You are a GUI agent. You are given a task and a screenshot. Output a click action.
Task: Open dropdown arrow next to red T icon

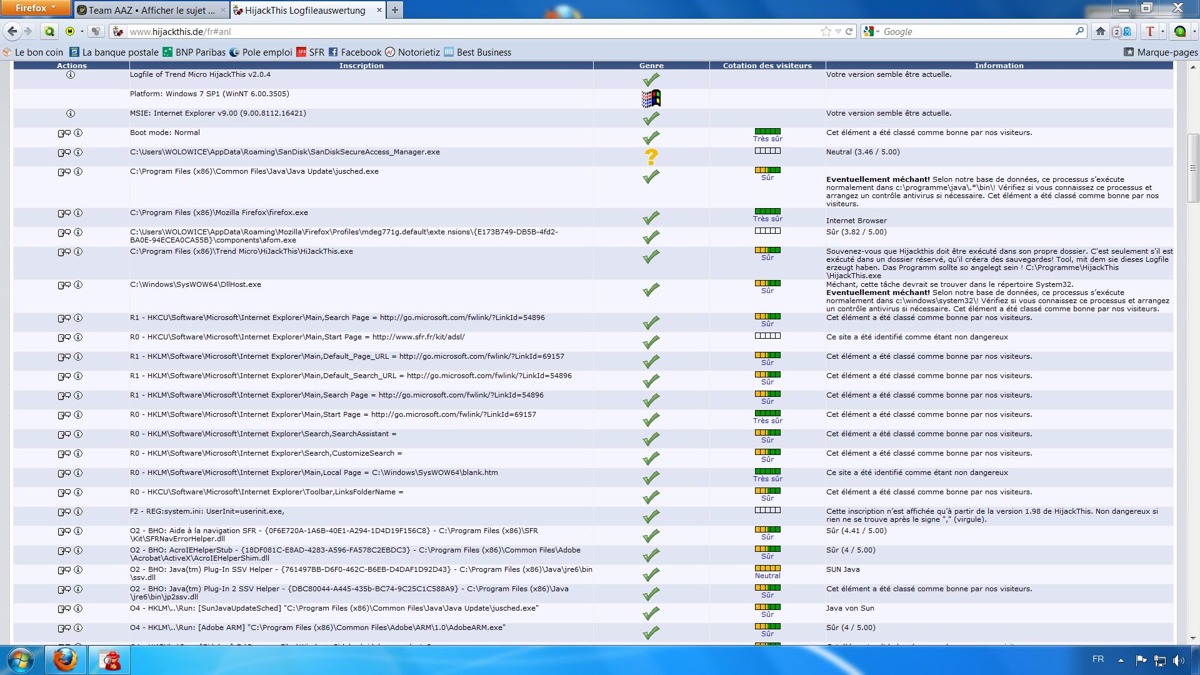[1162, 31]
